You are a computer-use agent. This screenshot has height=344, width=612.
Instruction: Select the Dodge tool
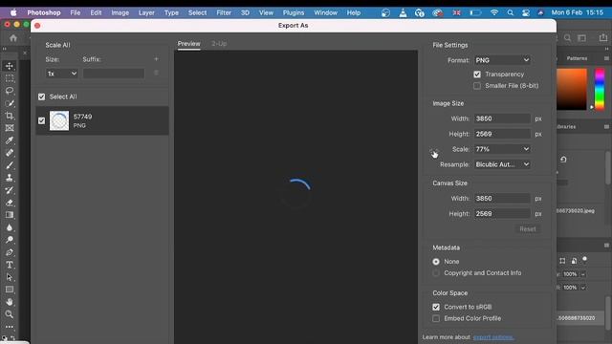click(x=10, y=240)
